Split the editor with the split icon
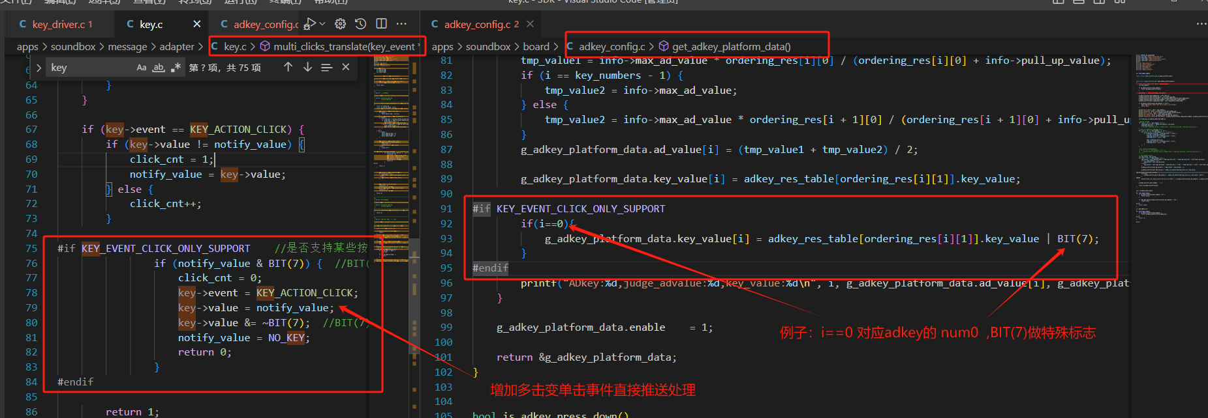1208x418 pixels. click(x=381, y=24)
